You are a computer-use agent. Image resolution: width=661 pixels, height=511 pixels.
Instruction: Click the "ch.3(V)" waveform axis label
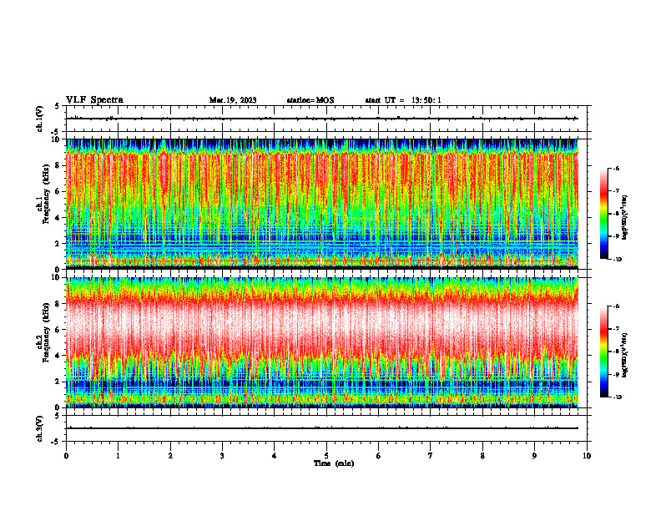pos(40,428)
